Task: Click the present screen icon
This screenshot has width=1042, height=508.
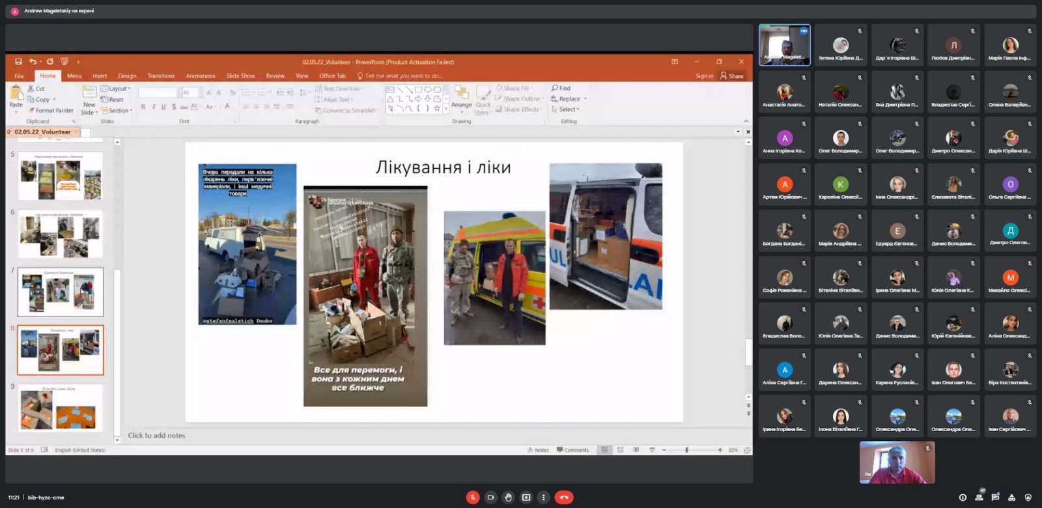Action: (526, 498)
